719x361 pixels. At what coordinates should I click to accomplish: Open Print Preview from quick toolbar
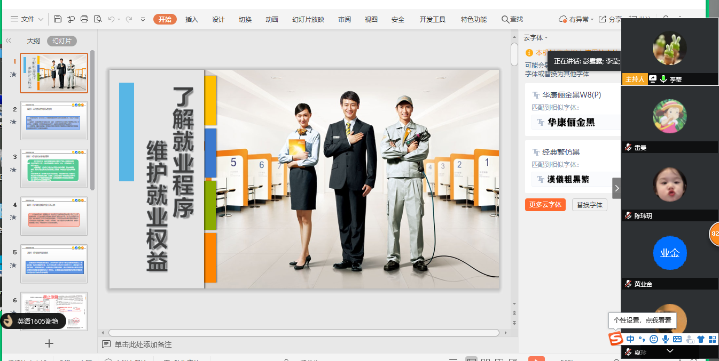(98, 19)
